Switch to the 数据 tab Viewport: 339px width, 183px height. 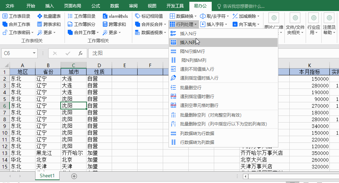tap(115, 6)
